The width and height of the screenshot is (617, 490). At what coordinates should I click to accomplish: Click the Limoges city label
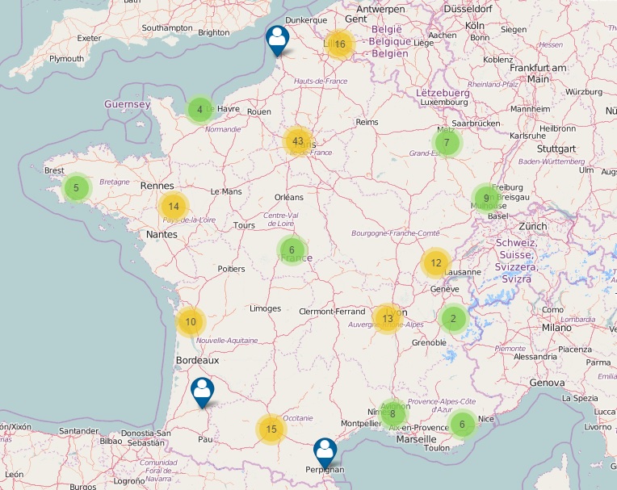click(x=265, y=308)
